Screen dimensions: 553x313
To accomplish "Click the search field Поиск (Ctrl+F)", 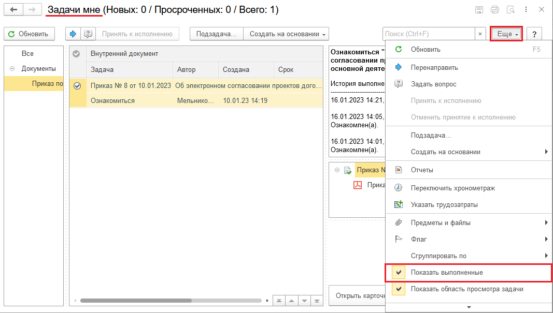I will point(428,34).
